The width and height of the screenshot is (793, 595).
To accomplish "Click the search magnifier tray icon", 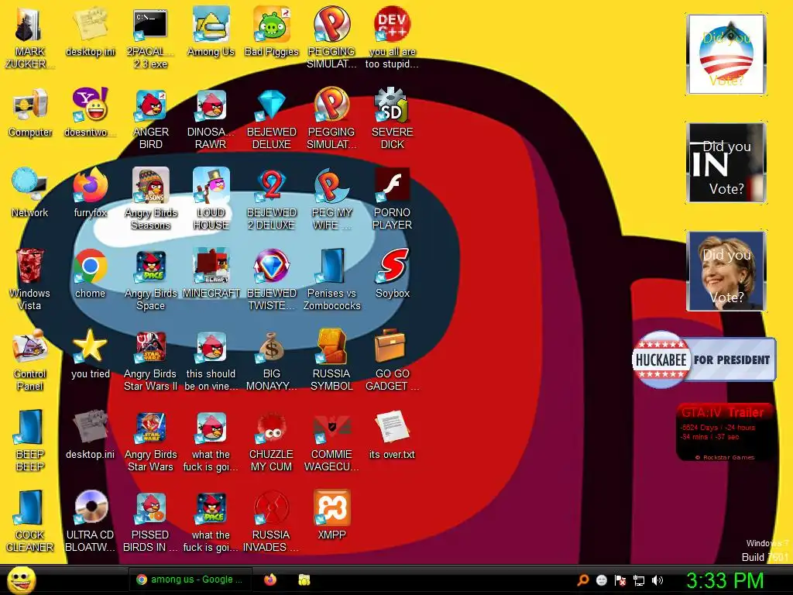I will (582, 580).
